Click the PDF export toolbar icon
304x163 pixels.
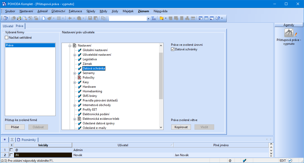coord(30,18)
